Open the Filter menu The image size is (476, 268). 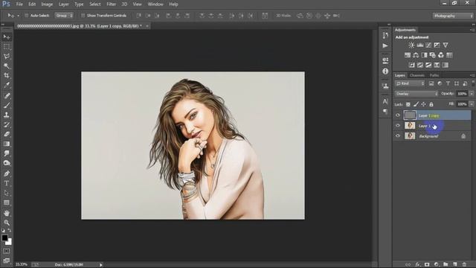tap(111, 4)
